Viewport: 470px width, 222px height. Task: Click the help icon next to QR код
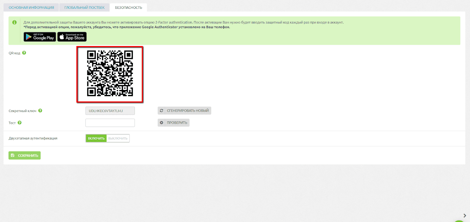tap(24, 53)
